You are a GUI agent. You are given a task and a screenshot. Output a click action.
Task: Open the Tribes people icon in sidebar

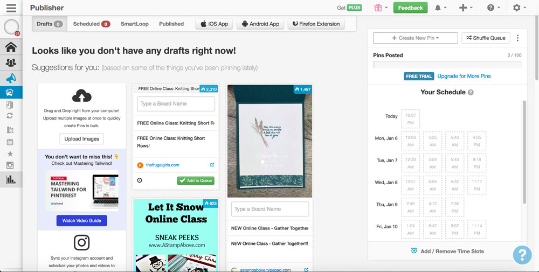pos(11,62)
